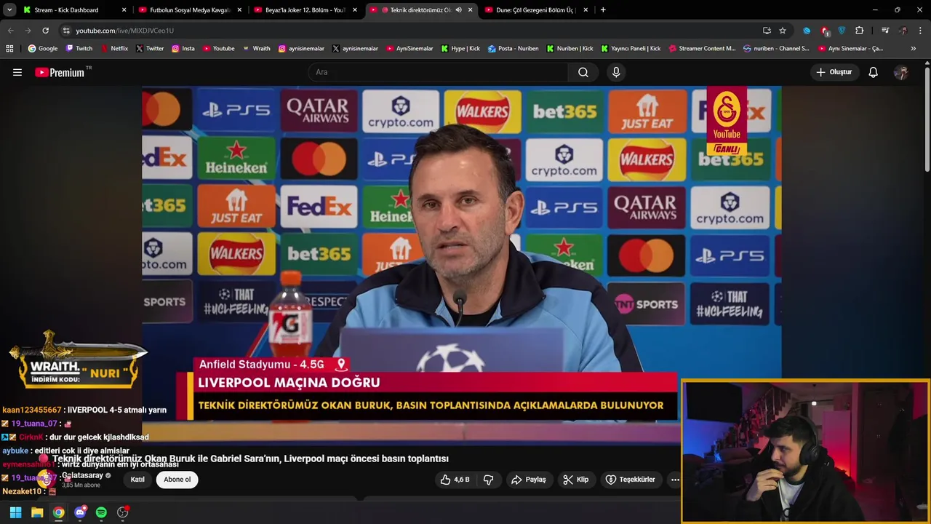
Task: Open Spotify from the taskbar
Action: pyautogui.click(x=101, y=512)
